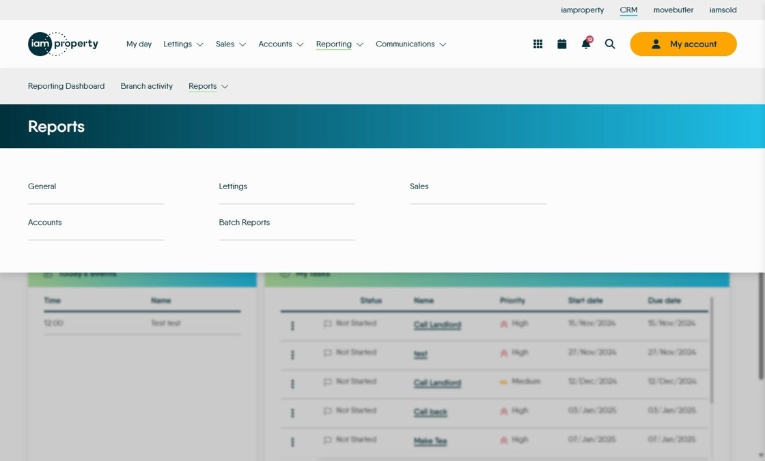Open the apps grid icon
Viewport: 765px width, 461px height.
(538, 44)
